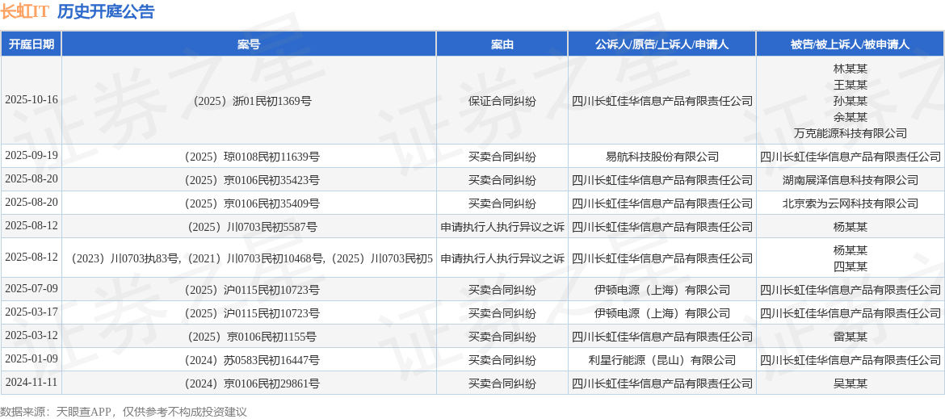Click defendant 四川长虹佳华 in the 2025-09-19 row

(850, 157)
